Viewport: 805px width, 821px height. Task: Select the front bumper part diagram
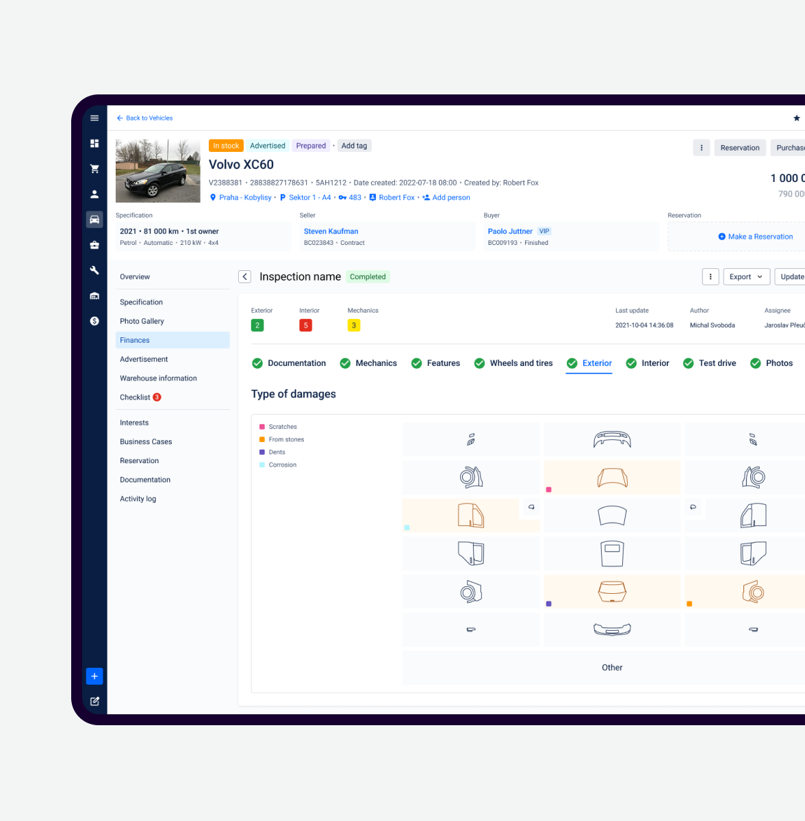coord(612,439)
